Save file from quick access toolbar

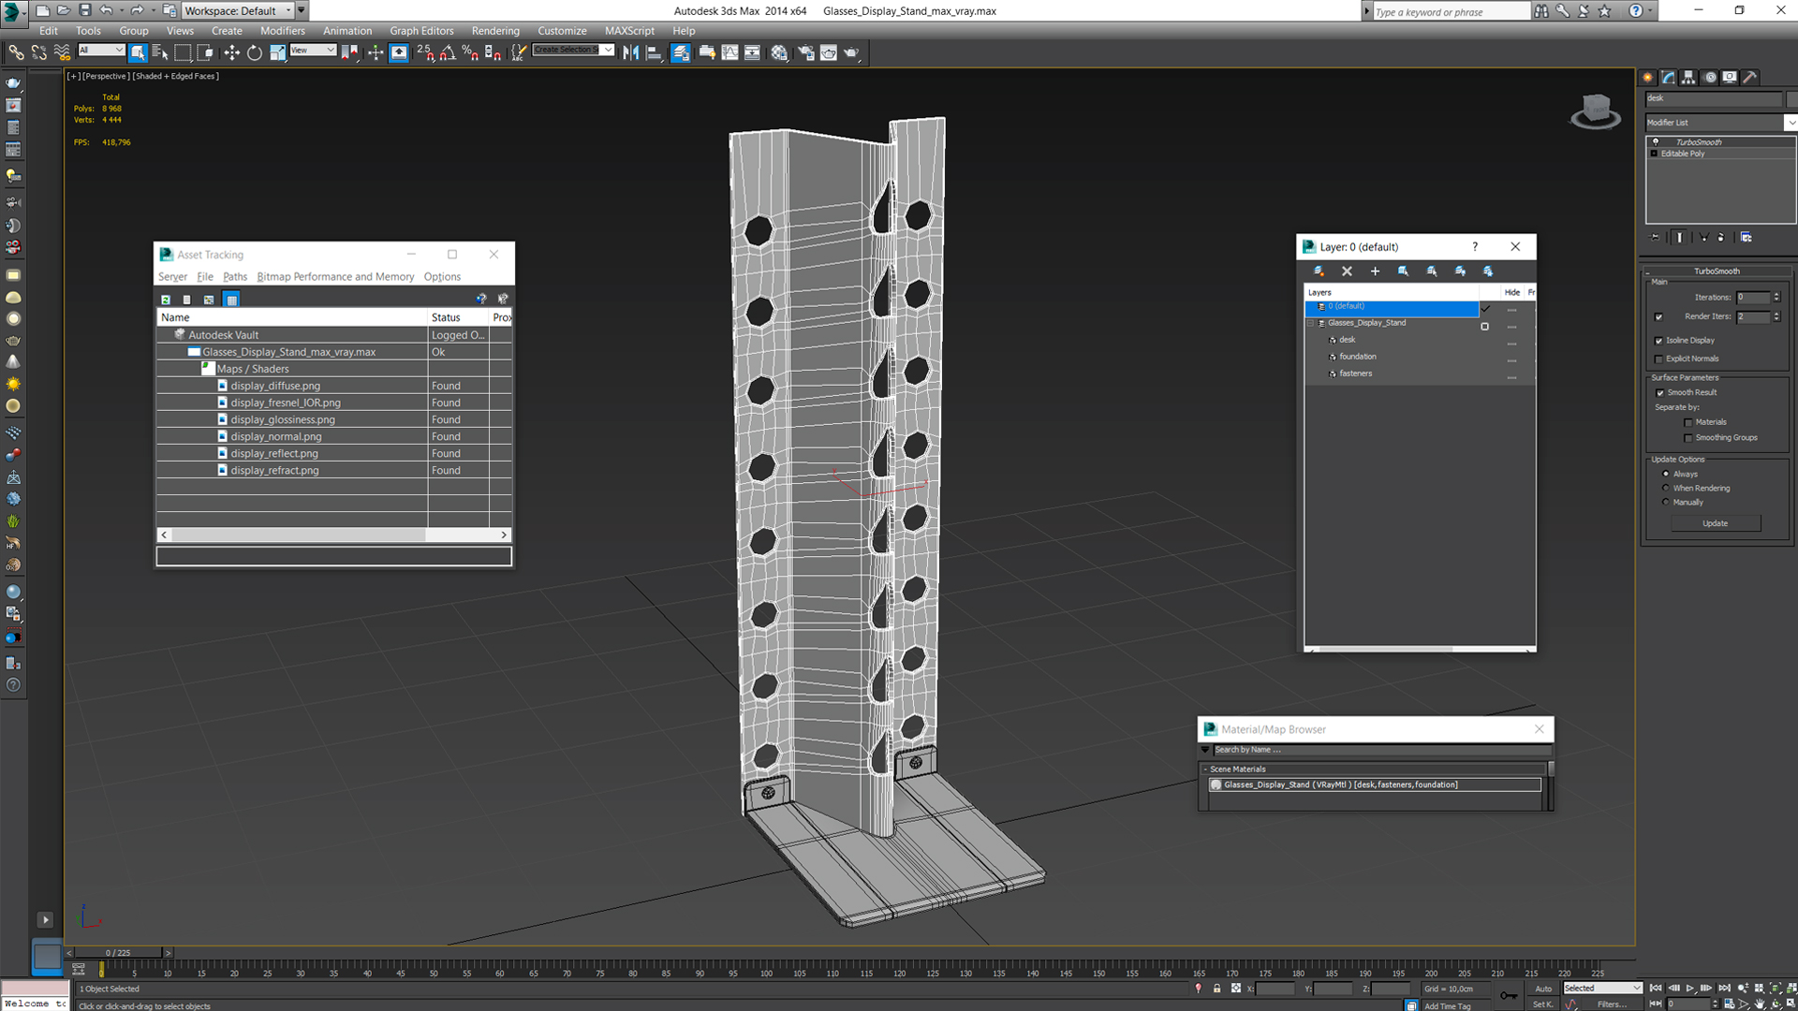[x=84, y=10]
